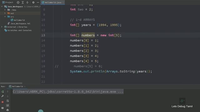This screenshot has width=200, height=112.
Task: Toggle scroll to end in console
Action: pyautogui.click(x=7, y=105)
